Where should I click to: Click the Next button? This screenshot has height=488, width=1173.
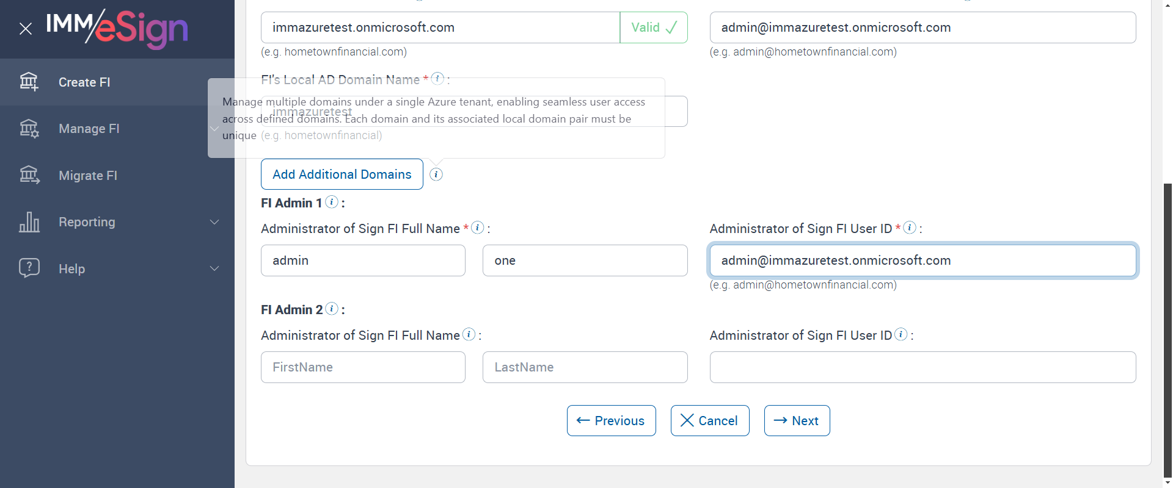click(x=797, y=421)
